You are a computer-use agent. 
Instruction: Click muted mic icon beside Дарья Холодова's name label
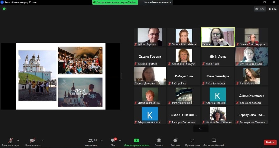(x=237, y=103)
